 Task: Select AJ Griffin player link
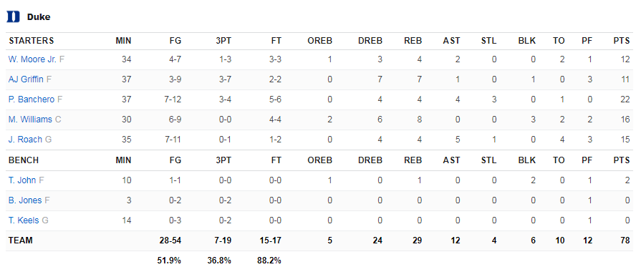[26, 79]
